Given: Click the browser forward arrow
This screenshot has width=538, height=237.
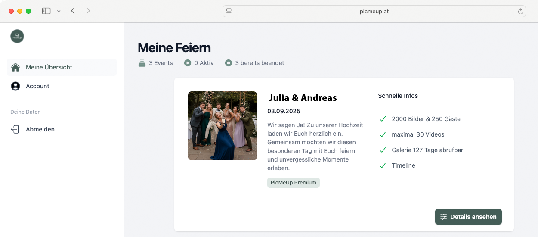Looking at the screenshot, I should tap(88, 11).
